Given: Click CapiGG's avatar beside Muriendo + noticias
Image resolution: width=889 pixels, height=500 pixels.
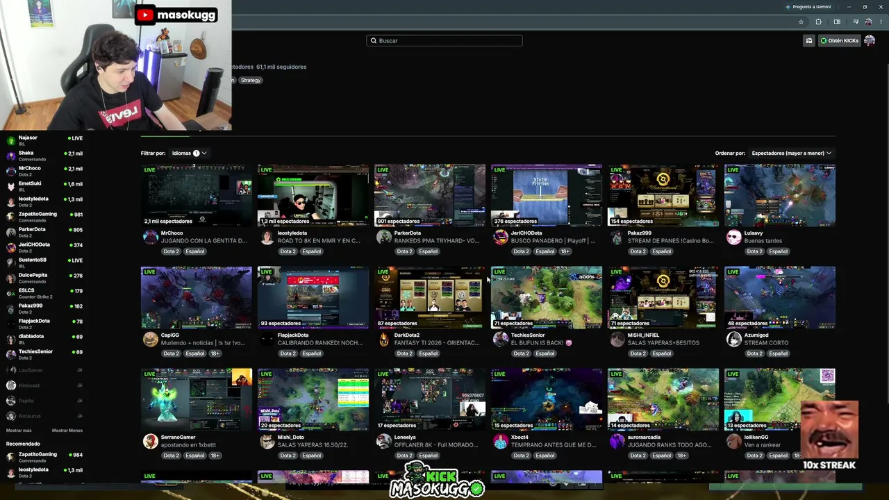Looking at the screenshot, I should [151, 340].
